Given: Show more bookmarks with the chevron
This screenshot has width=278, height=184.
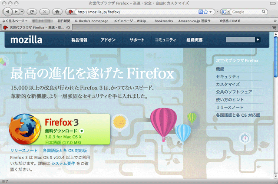Looking at the screenshot, I should point(275,21).
